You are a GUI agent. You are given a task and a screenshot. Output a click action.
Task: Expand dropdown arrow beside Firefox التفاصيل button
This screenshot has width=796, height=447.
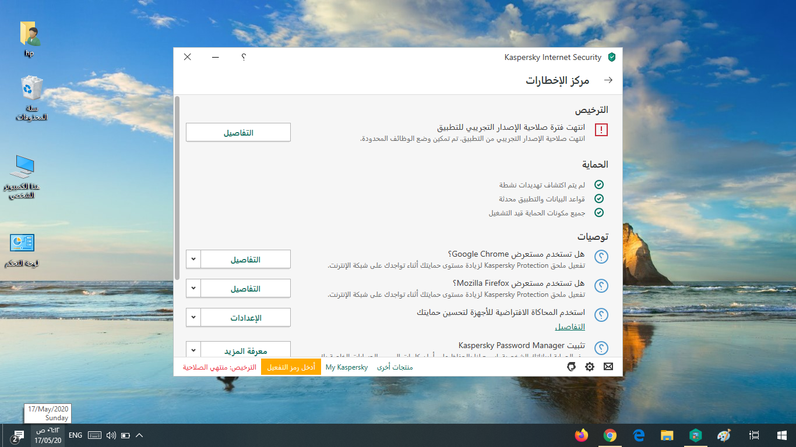[x=193, y=288]
